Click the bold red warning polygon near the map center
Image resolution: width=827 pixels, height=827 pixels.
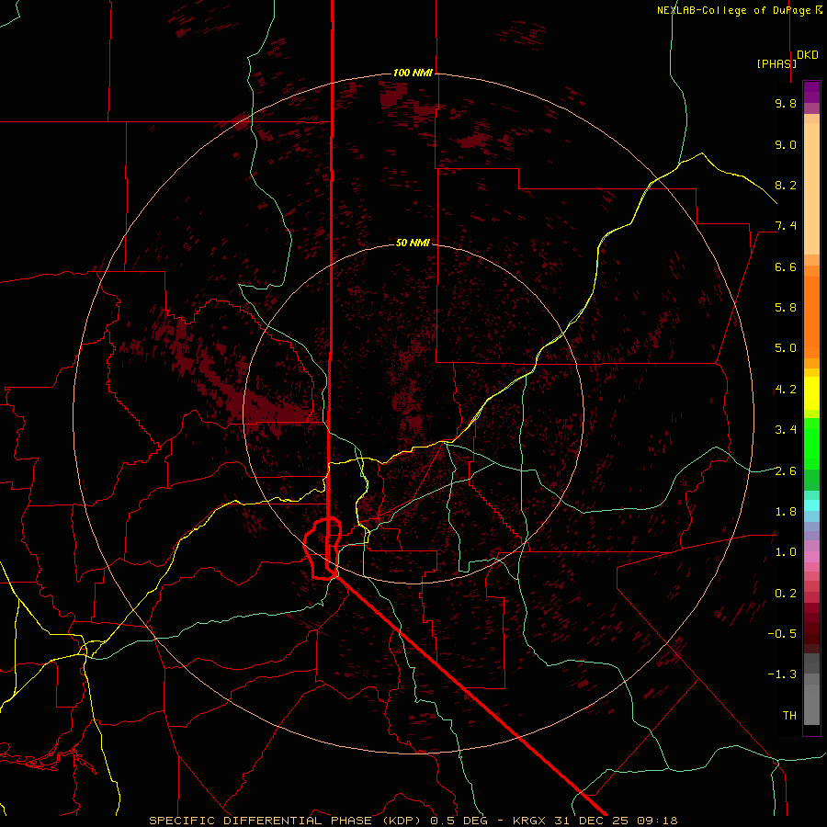(323, 549)
